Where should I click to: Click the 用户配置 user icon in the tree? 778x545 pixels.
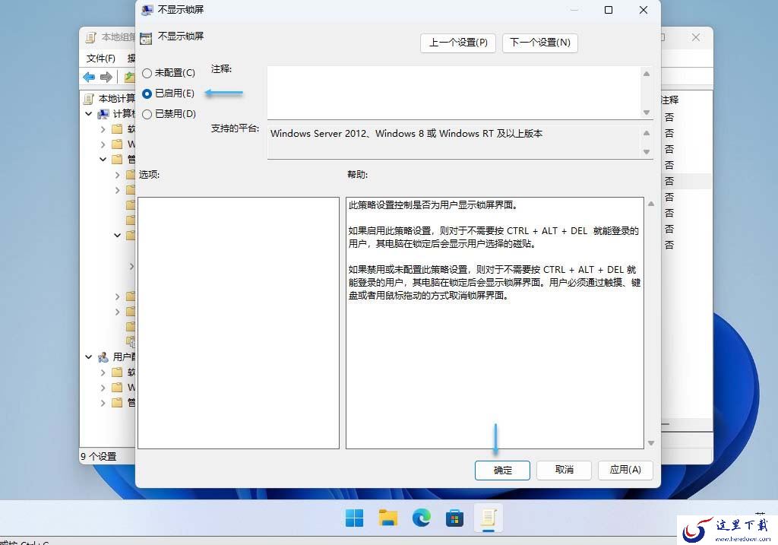(x=103, y=357)
